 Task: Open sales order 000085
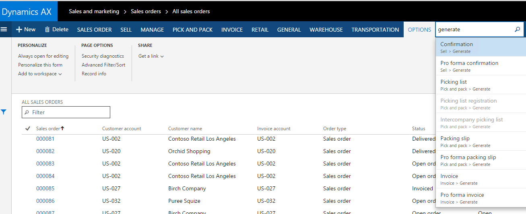point(45,188)
